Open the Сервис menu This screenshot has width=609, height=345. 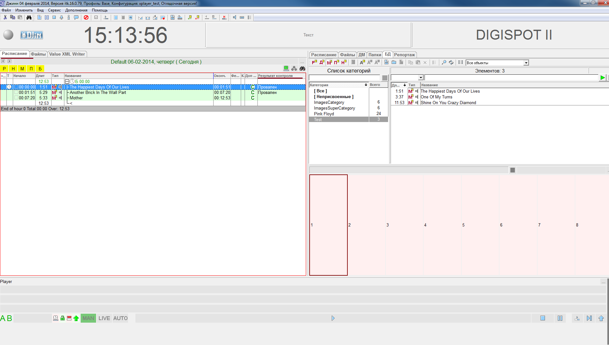click(x=54, y=10)
